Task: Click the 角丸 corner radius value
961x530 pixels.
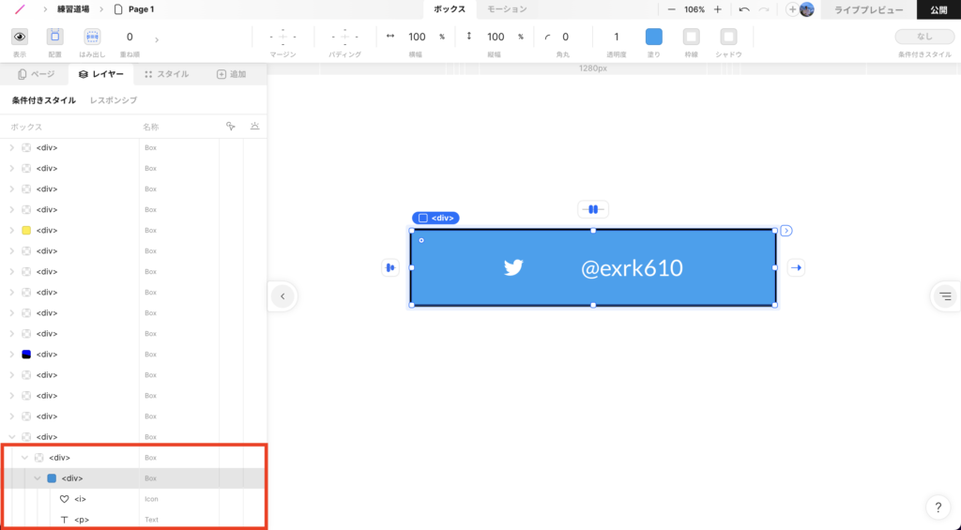Action: pyautogui.click(x=565, y=37)
